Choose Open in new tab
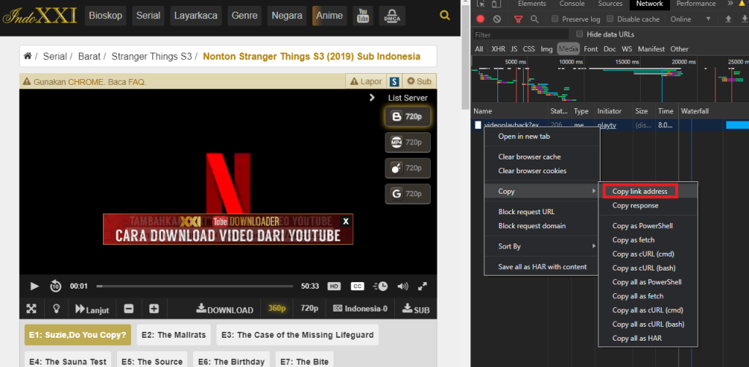This screenshot has width=749, height=367. click(542, 137)
